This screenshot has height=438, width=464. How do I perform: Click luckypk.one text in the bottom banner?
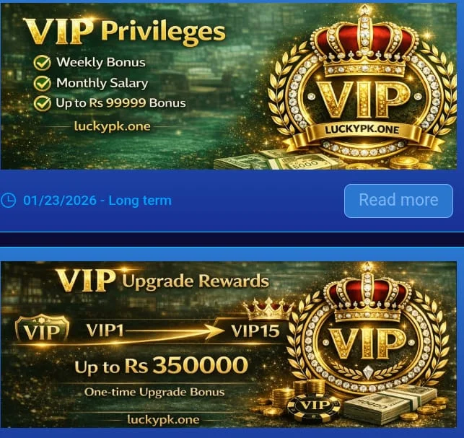(x=163, y=420)
